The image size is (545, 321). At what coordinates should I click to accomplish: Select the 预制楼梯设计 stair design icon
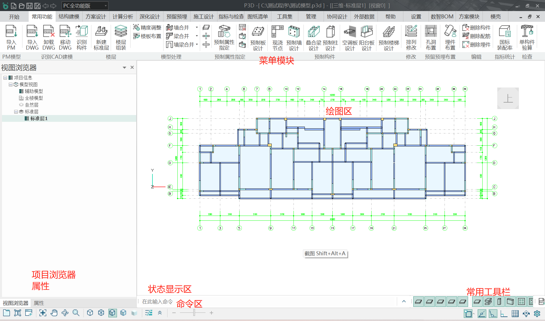coord(389,37)
